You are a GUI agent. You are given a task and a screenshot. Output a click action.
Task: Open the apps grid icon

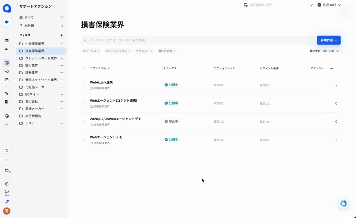click(x=7, y=160)
